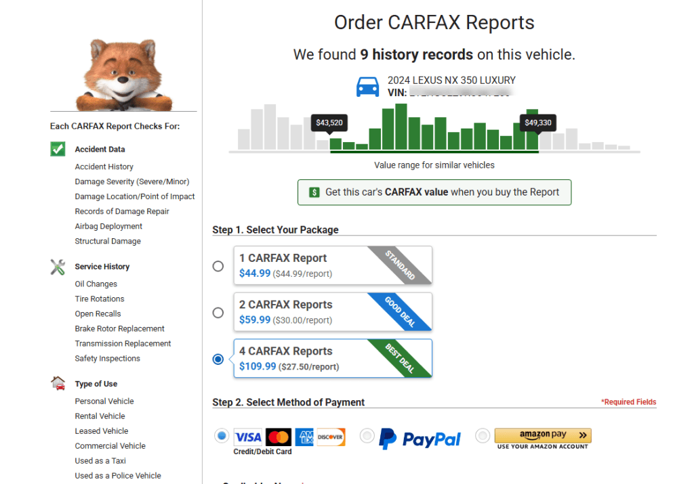Click the 2024 LEXUS NX 350 LUXURY title
This screenshot has width=694, height=484.
click(x=451, y=80)
